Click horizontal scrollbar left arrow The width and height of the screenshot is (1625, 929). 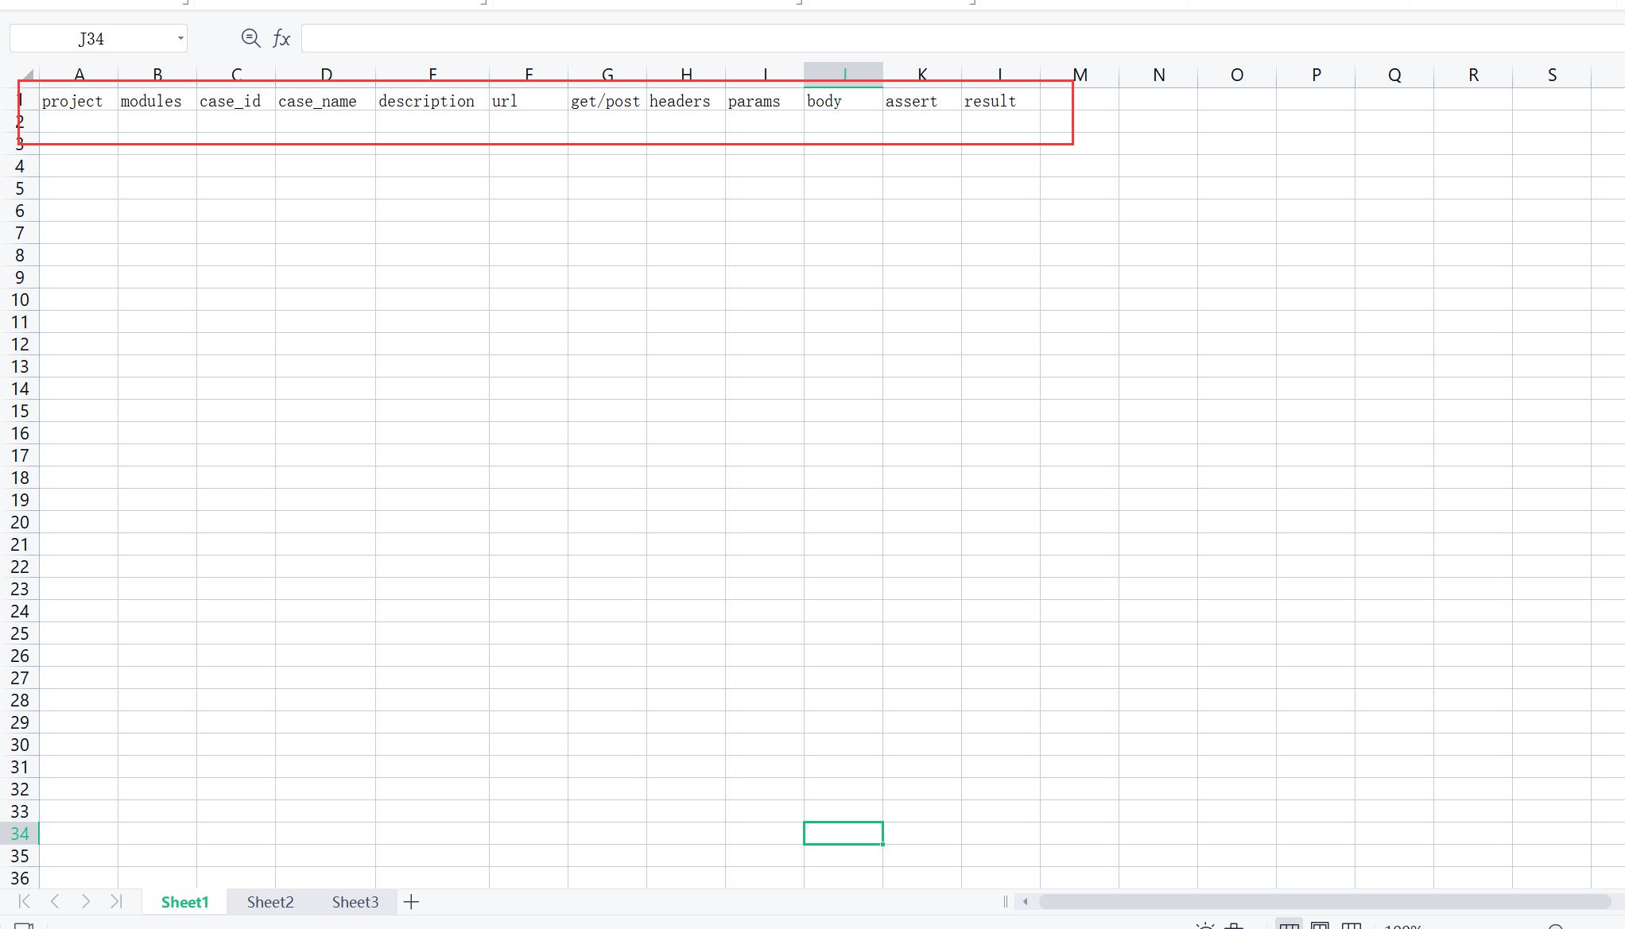[x=1026, y=901]
